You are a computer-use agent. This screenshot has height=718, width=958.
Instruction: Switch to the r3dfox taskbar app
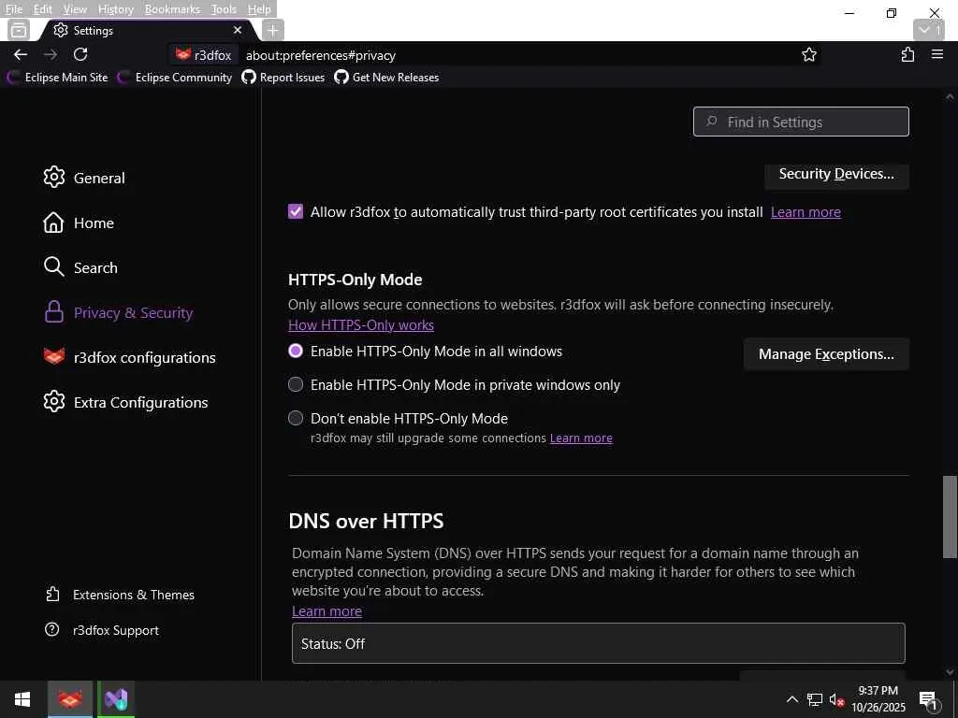click(x=70, y=699)
